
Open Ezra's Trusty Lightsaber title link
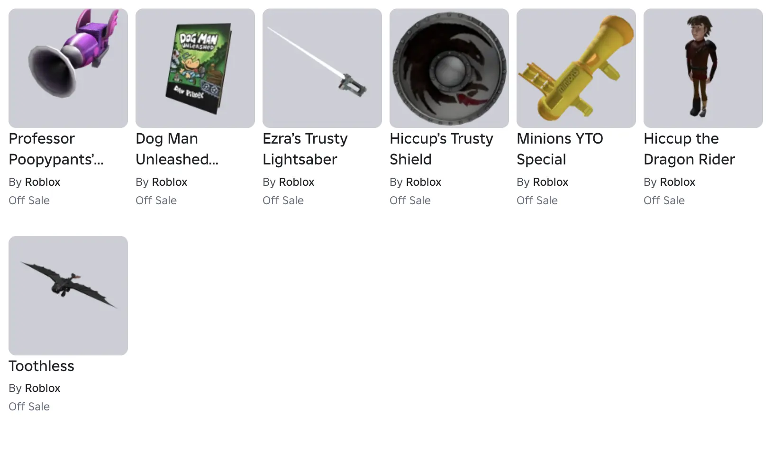(x=305, y=149)
